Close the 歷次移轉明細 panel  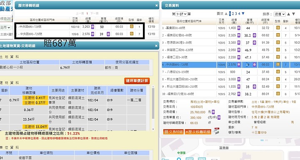(157, 5)
